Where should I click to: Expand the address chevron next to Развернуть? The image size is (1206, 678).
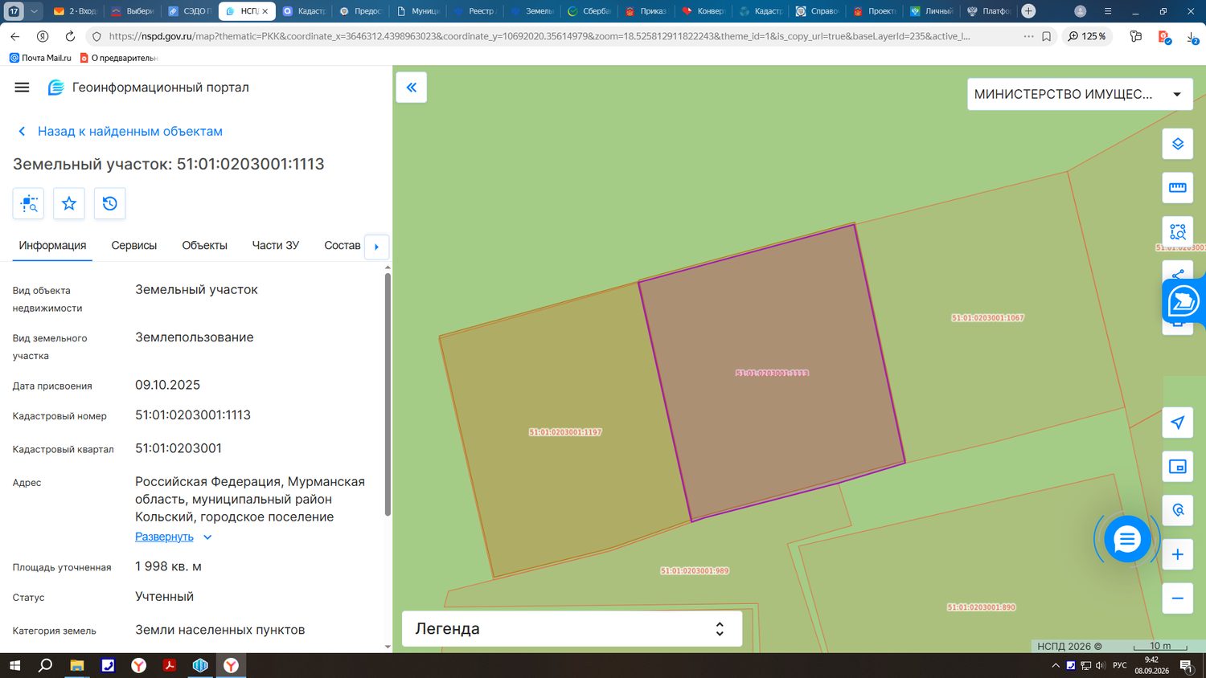[207, 537]
